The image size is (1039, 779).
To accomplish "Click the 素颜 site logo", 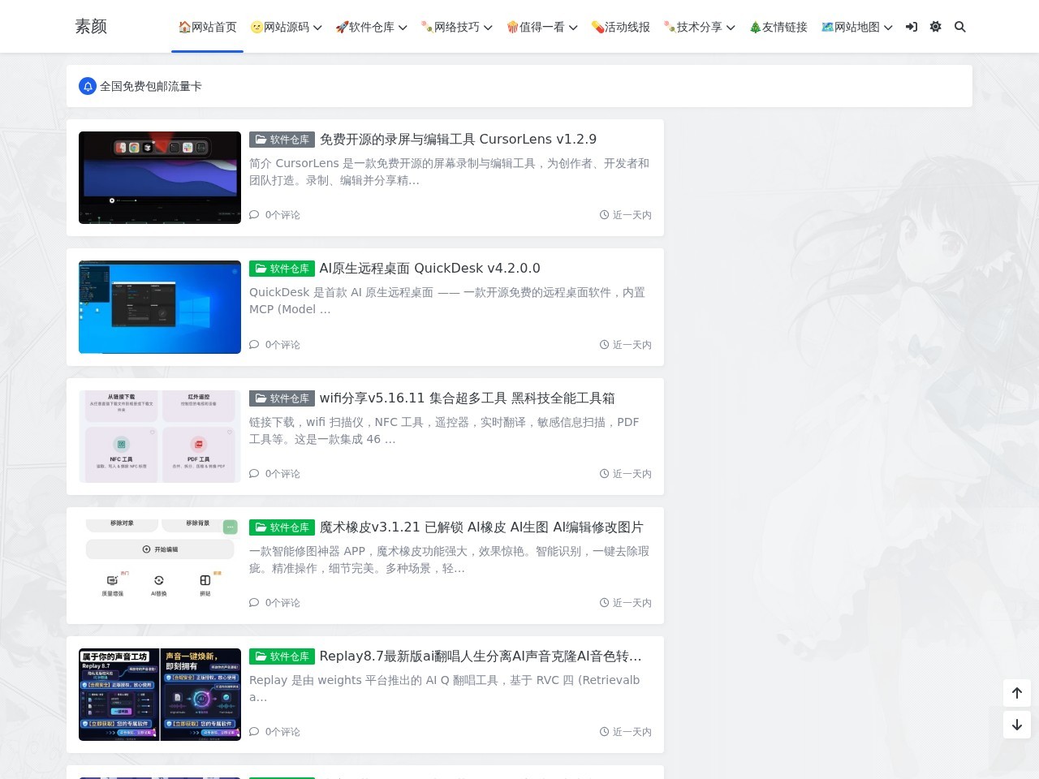I will coord(91,27).
